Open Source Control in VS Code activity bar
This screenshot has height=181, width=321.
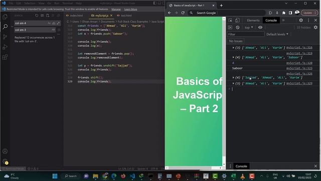pos(5,37)
